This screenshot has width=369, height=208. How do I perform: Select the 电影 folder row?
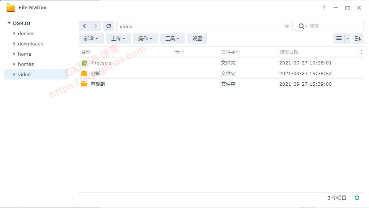coord(95,73)
